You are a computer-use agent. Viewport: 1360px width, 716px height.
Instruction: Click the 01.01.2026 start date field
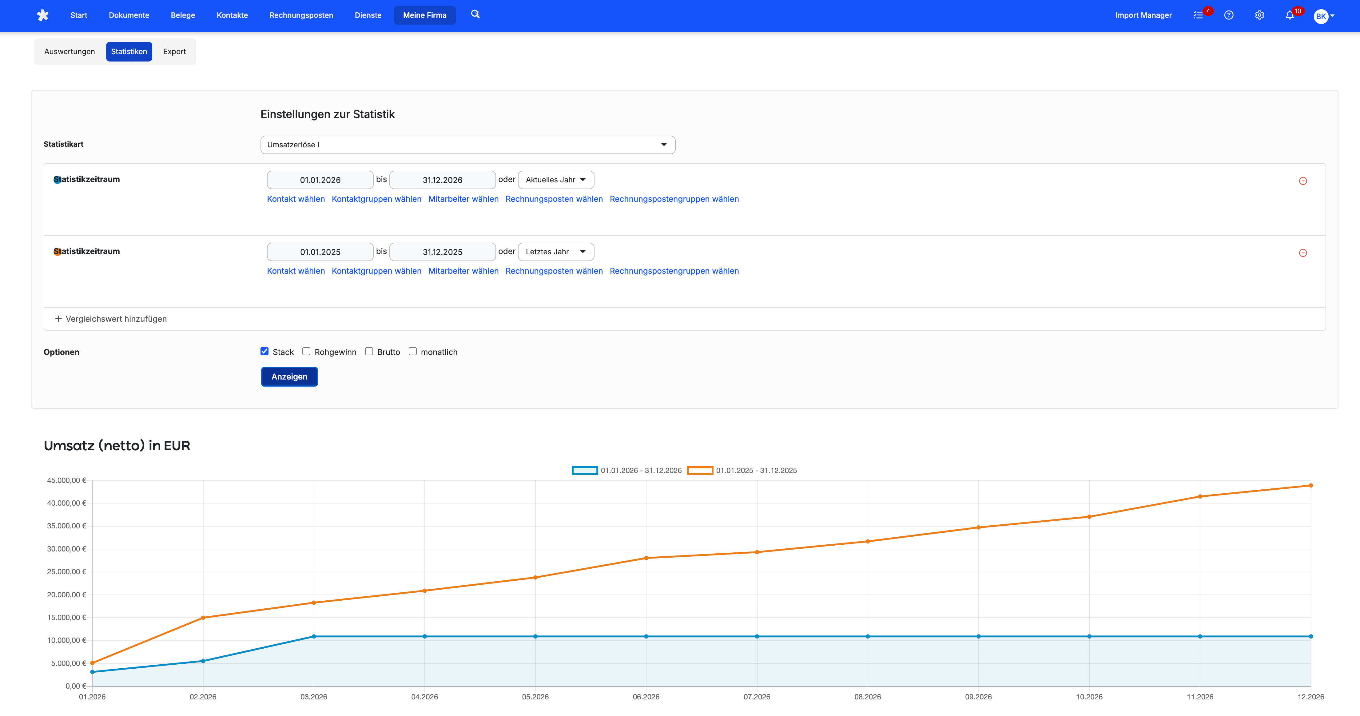click(x=320, y=180)
